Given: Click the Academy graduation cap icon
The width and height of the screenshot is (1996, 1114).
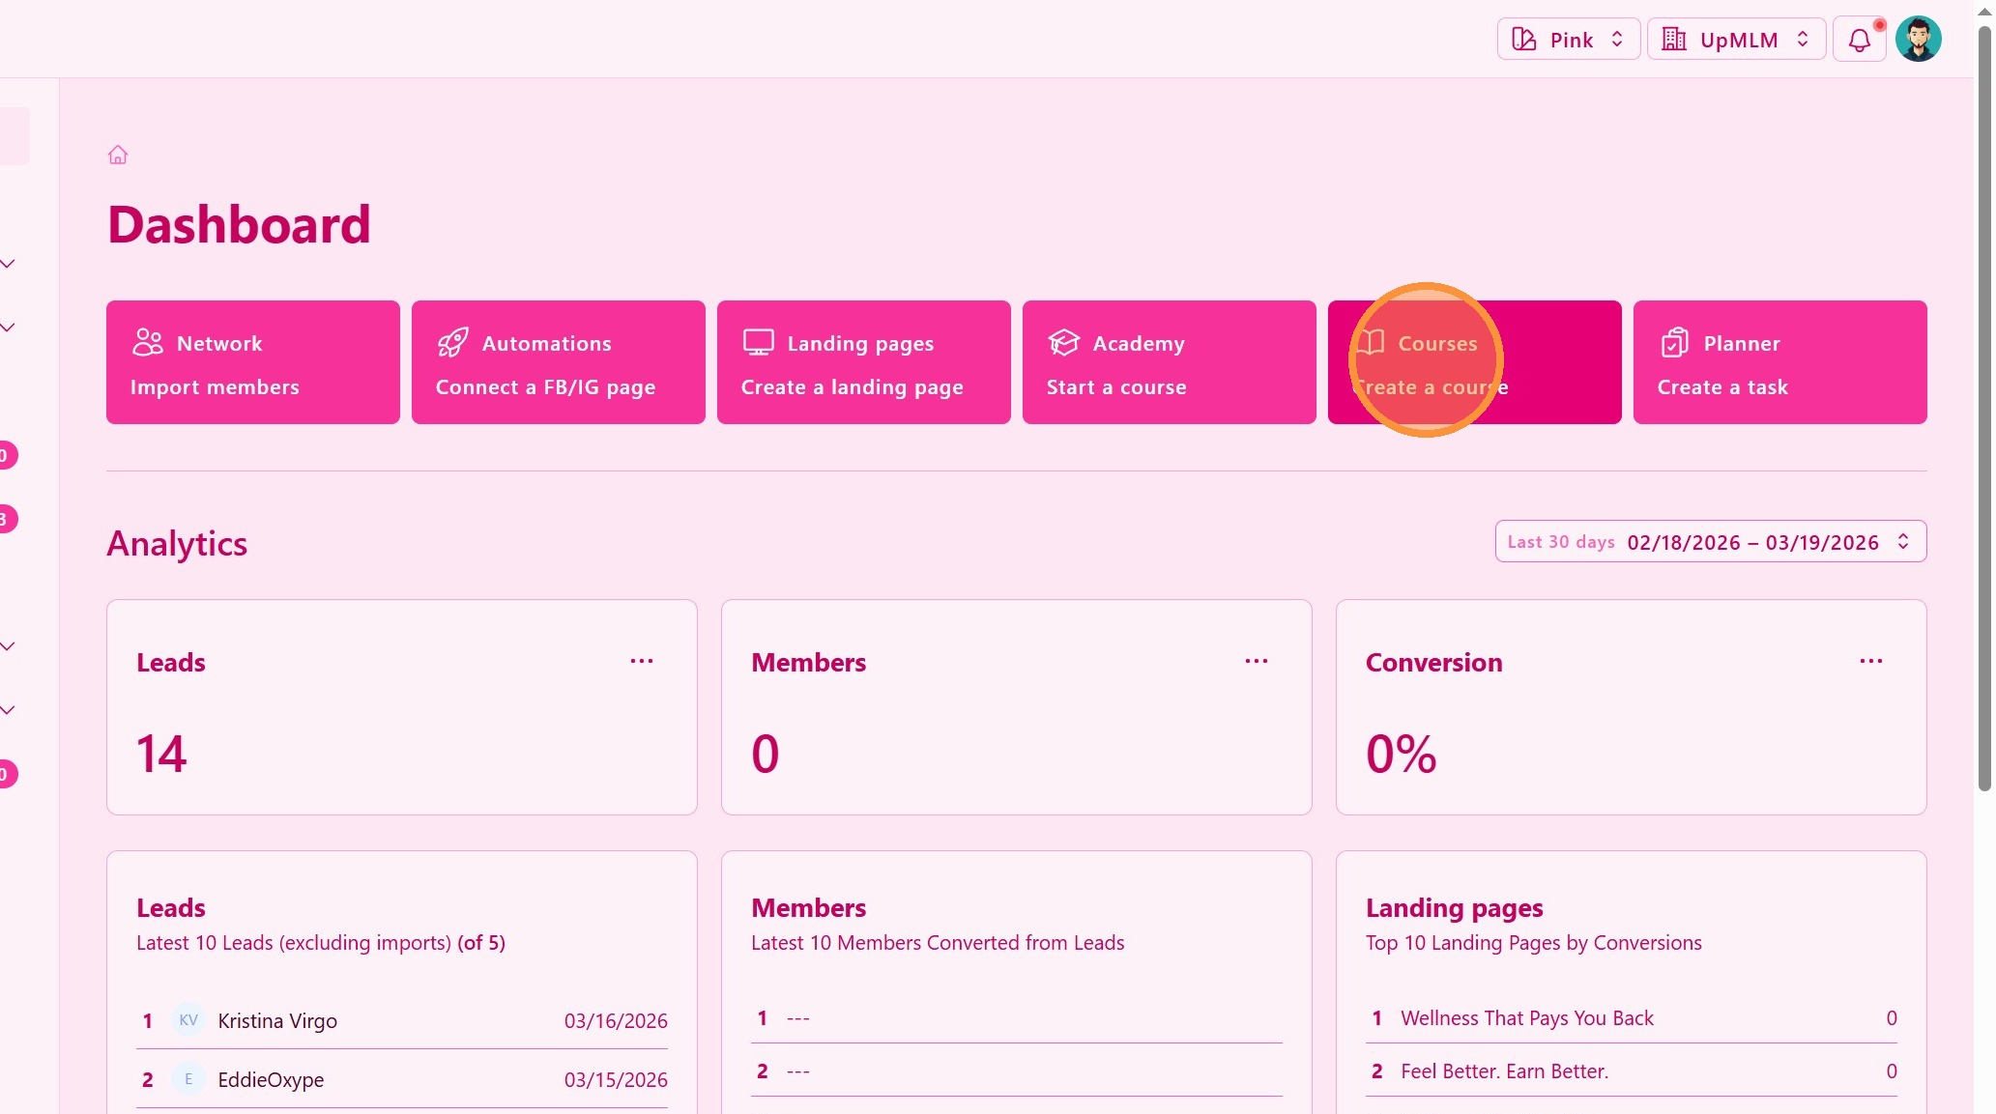Looking at the screenshot, I should point(1063,343).
